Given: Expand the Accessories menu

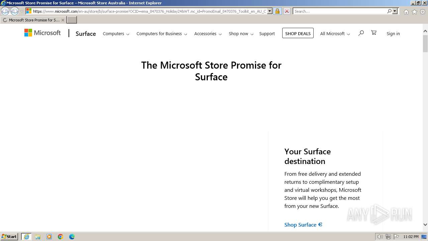Looking at the screenshot, I should tap(208, 33).
